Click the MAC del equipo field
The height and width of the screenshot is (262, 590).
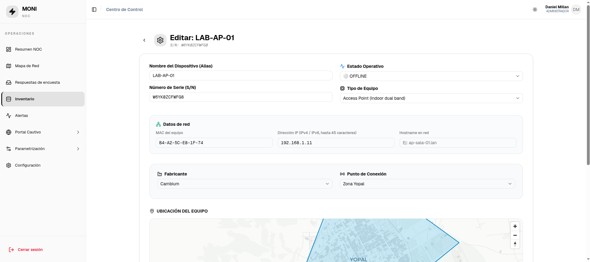tap(214, 143)
